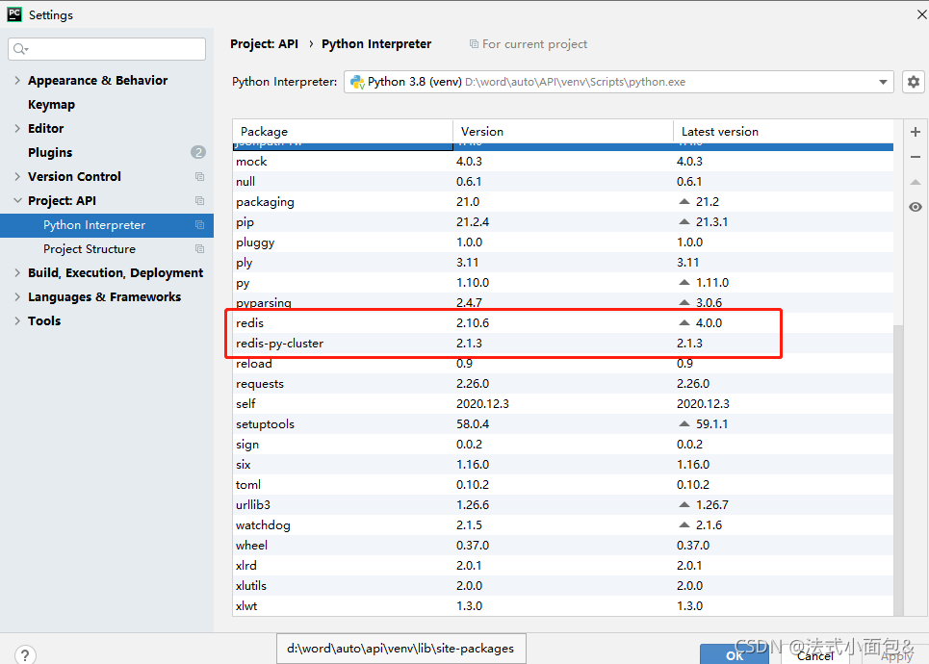Click the PyCharm logo in the title bar

click(13, 14)
